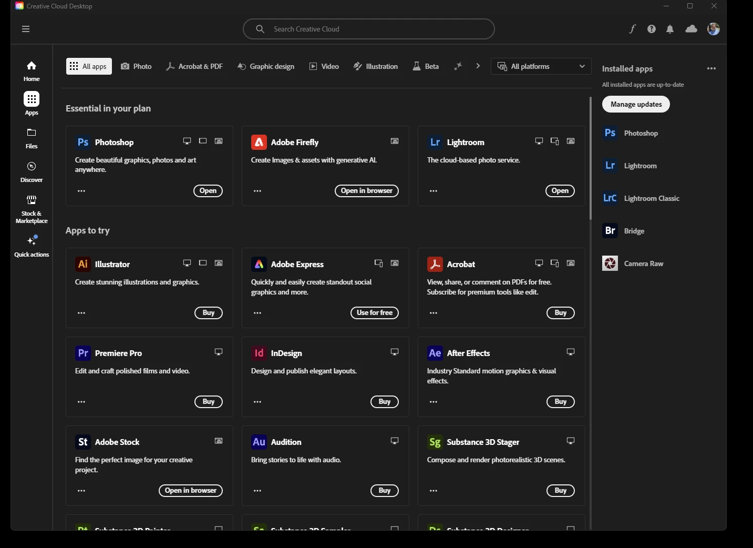Buy InDesign
The image size is (753, 548).
(385, 402)
